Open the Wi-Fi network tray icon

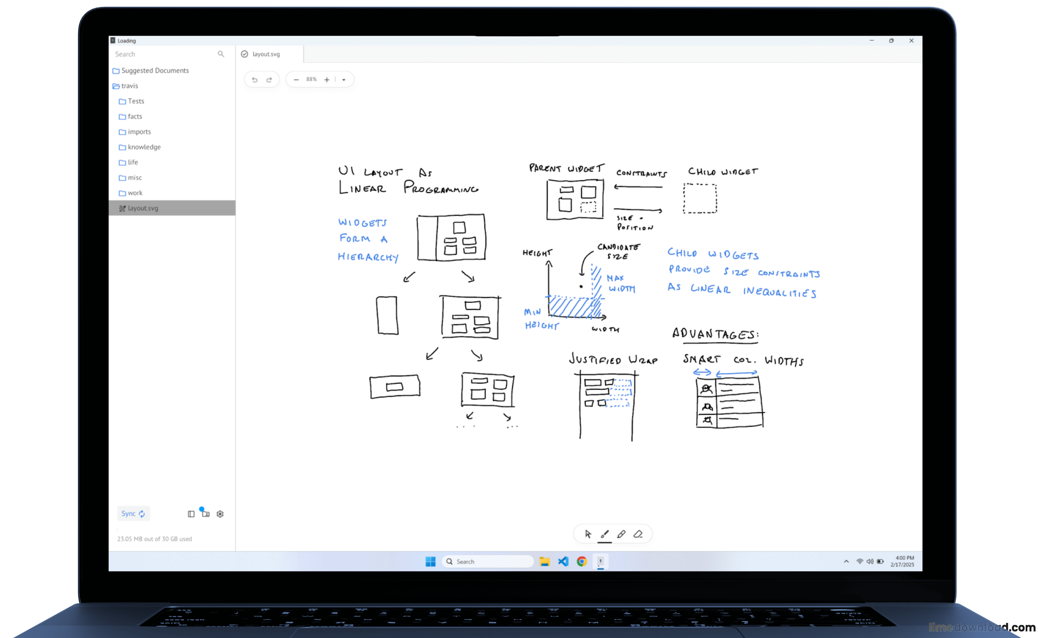click(860, 561)
